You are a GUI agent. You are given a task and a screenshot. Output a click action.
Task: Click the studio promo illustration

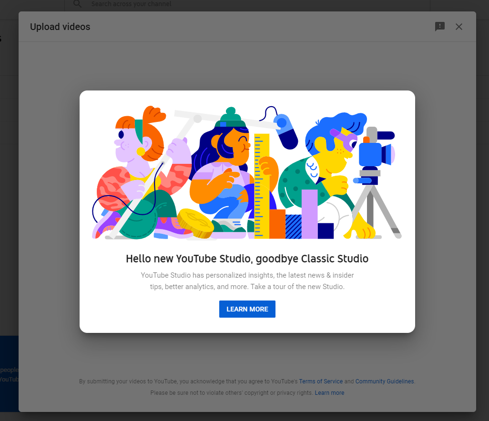(x=247, y=172)
